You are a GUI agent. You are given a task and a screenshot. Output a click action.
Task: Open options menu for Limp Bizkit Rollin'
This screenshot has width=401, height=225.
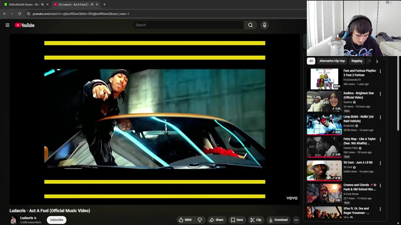point(380,117)
